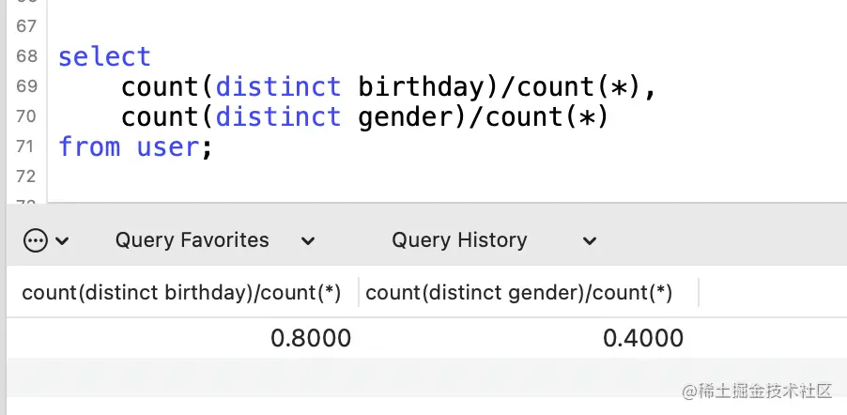Expand the Query Favorites chevron arrow
The width and height of the screenshot is (847, 415).
coord(308,241)
